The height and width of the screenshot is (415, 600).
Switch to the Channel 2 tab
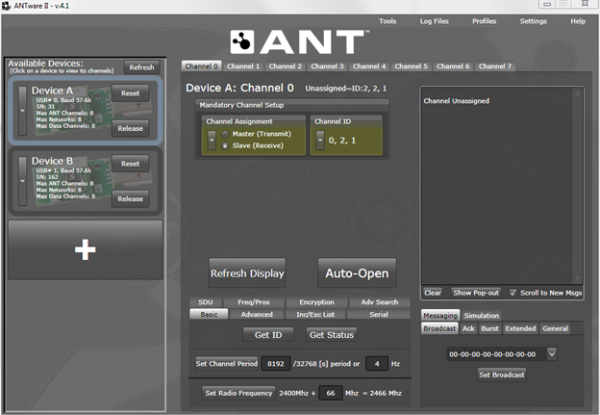pos(286,66)
